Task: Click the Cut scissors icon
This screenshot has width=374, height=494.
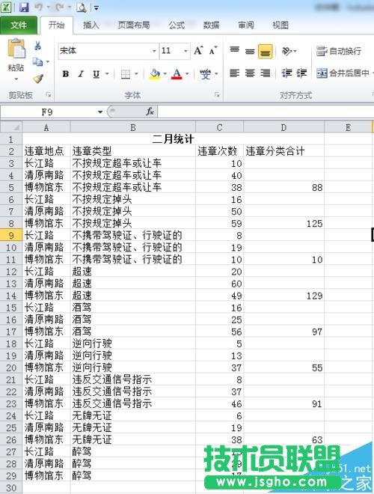Action: click(38, 46)
